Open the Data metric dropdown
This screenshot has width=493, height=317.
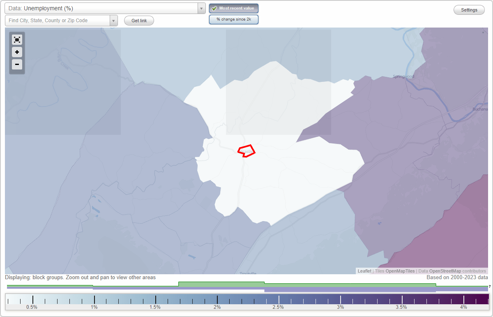pyautogui.click(x=201, y=8)
